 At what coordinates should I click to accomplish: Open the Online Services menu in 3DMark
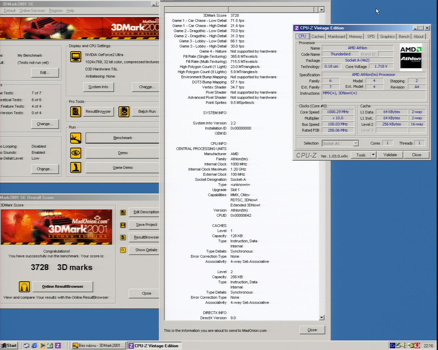pos(32,11)
